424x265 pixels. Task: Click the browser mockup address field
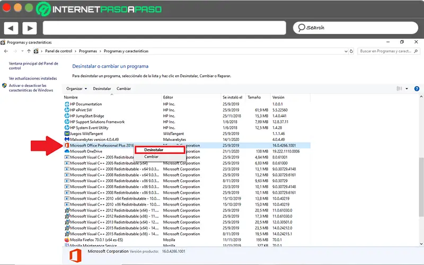[164, 28]
